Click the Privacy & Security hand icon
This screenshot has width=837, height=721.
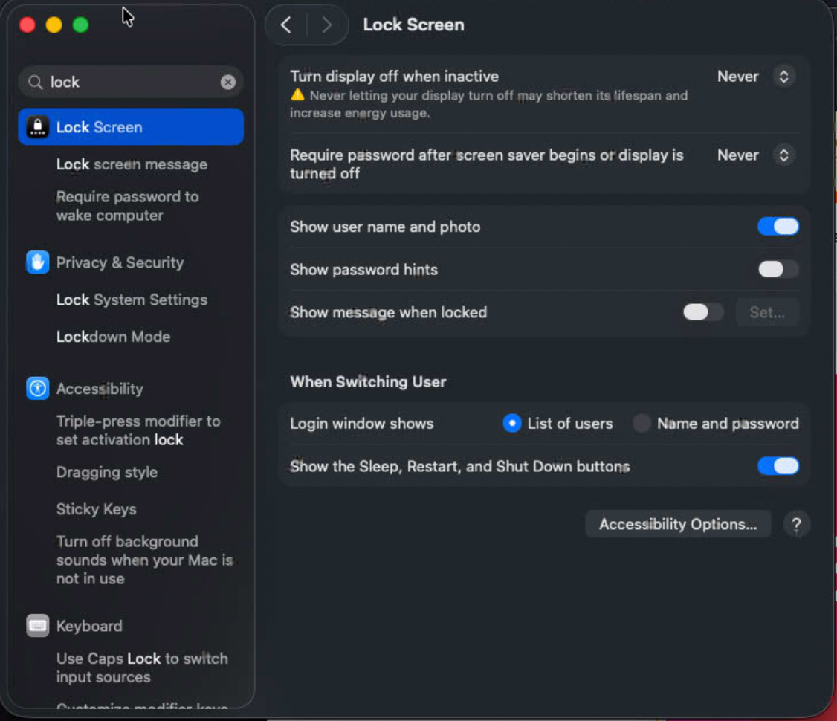37,262
